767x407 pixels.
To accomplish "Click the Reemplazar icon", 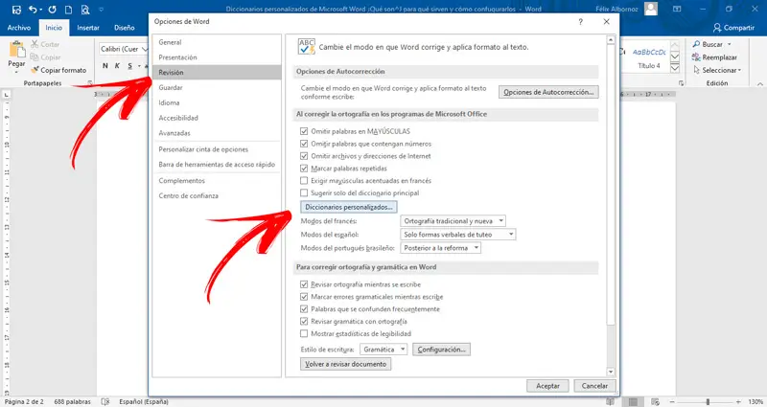I will point(697,57).
